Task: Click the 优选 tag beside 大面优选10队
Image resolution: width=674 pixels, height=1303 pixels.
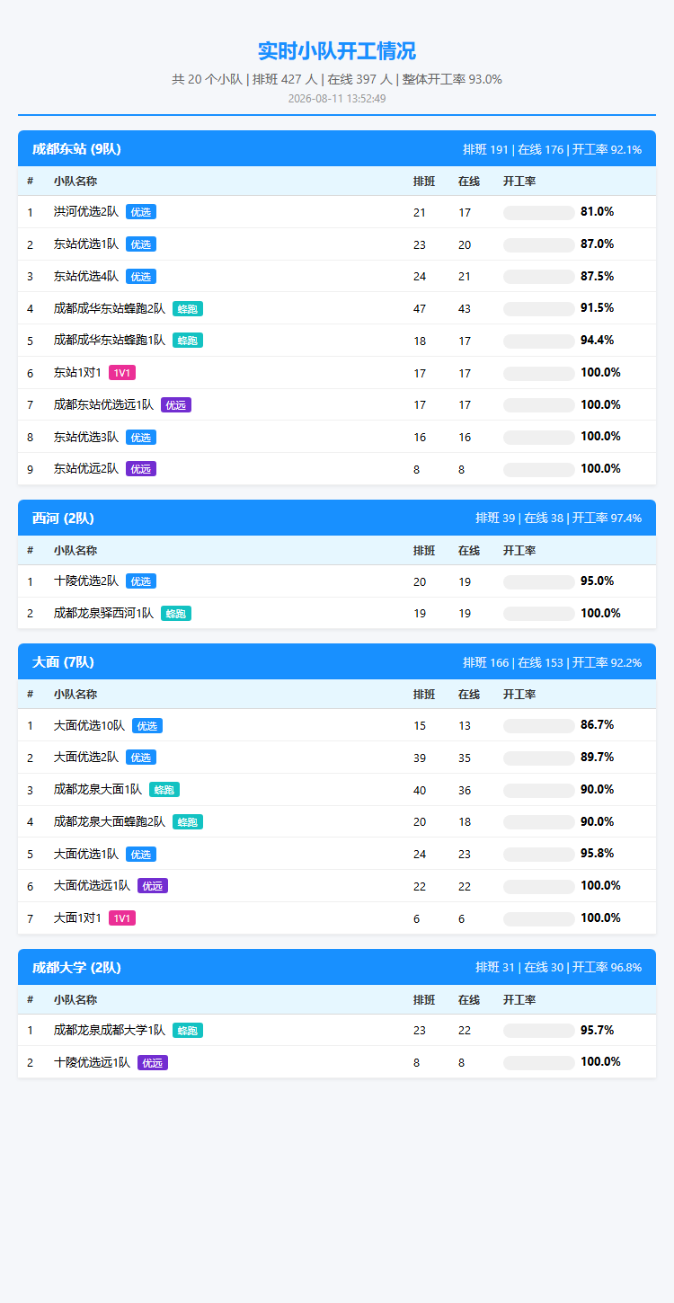Action: [147, 725]
